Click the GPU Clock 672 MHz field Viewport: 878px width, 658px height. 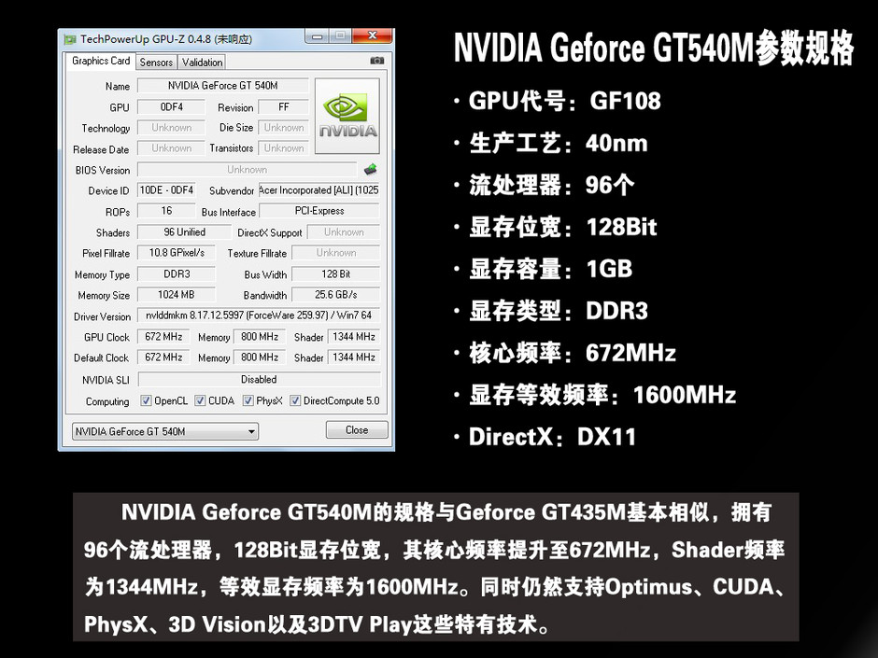click(163, 337)
